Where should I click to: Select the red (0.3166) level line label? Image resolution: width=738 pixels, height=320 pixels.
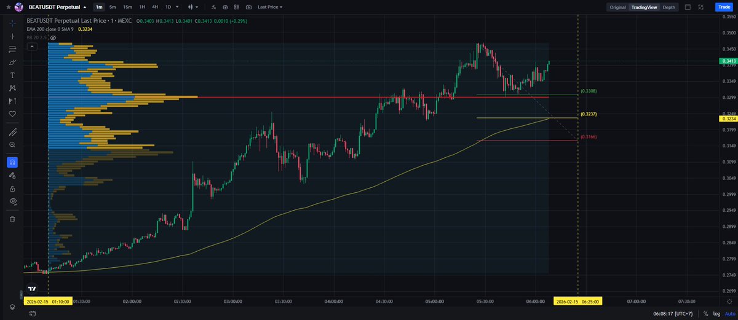[x=589, y=137]
